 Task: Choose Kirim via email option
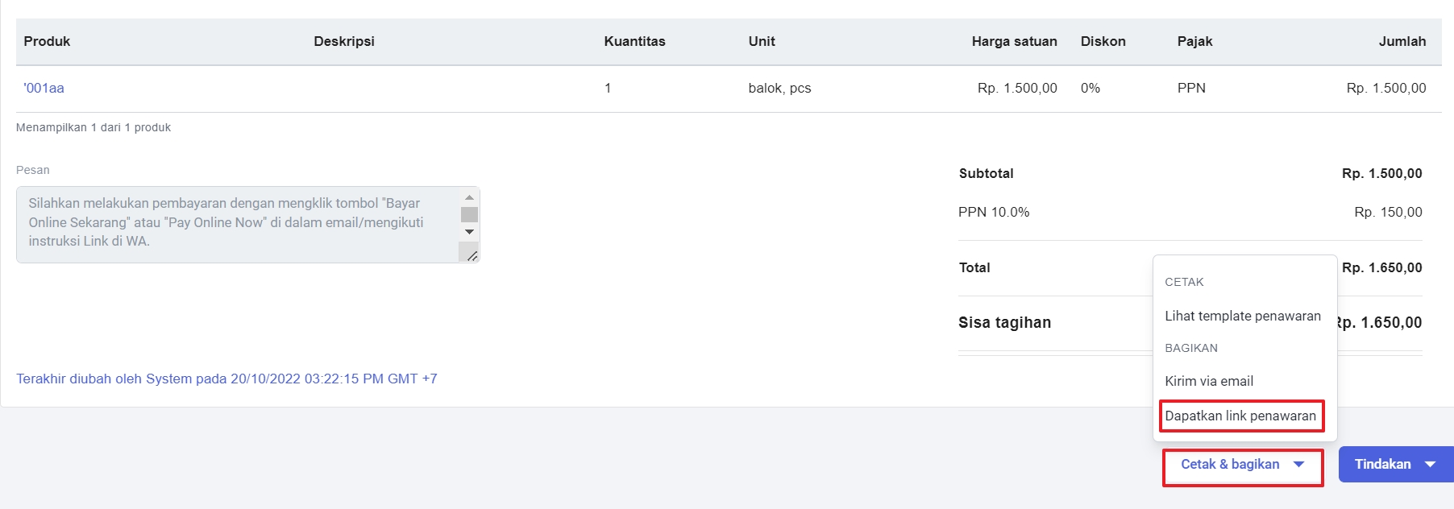1209,381
